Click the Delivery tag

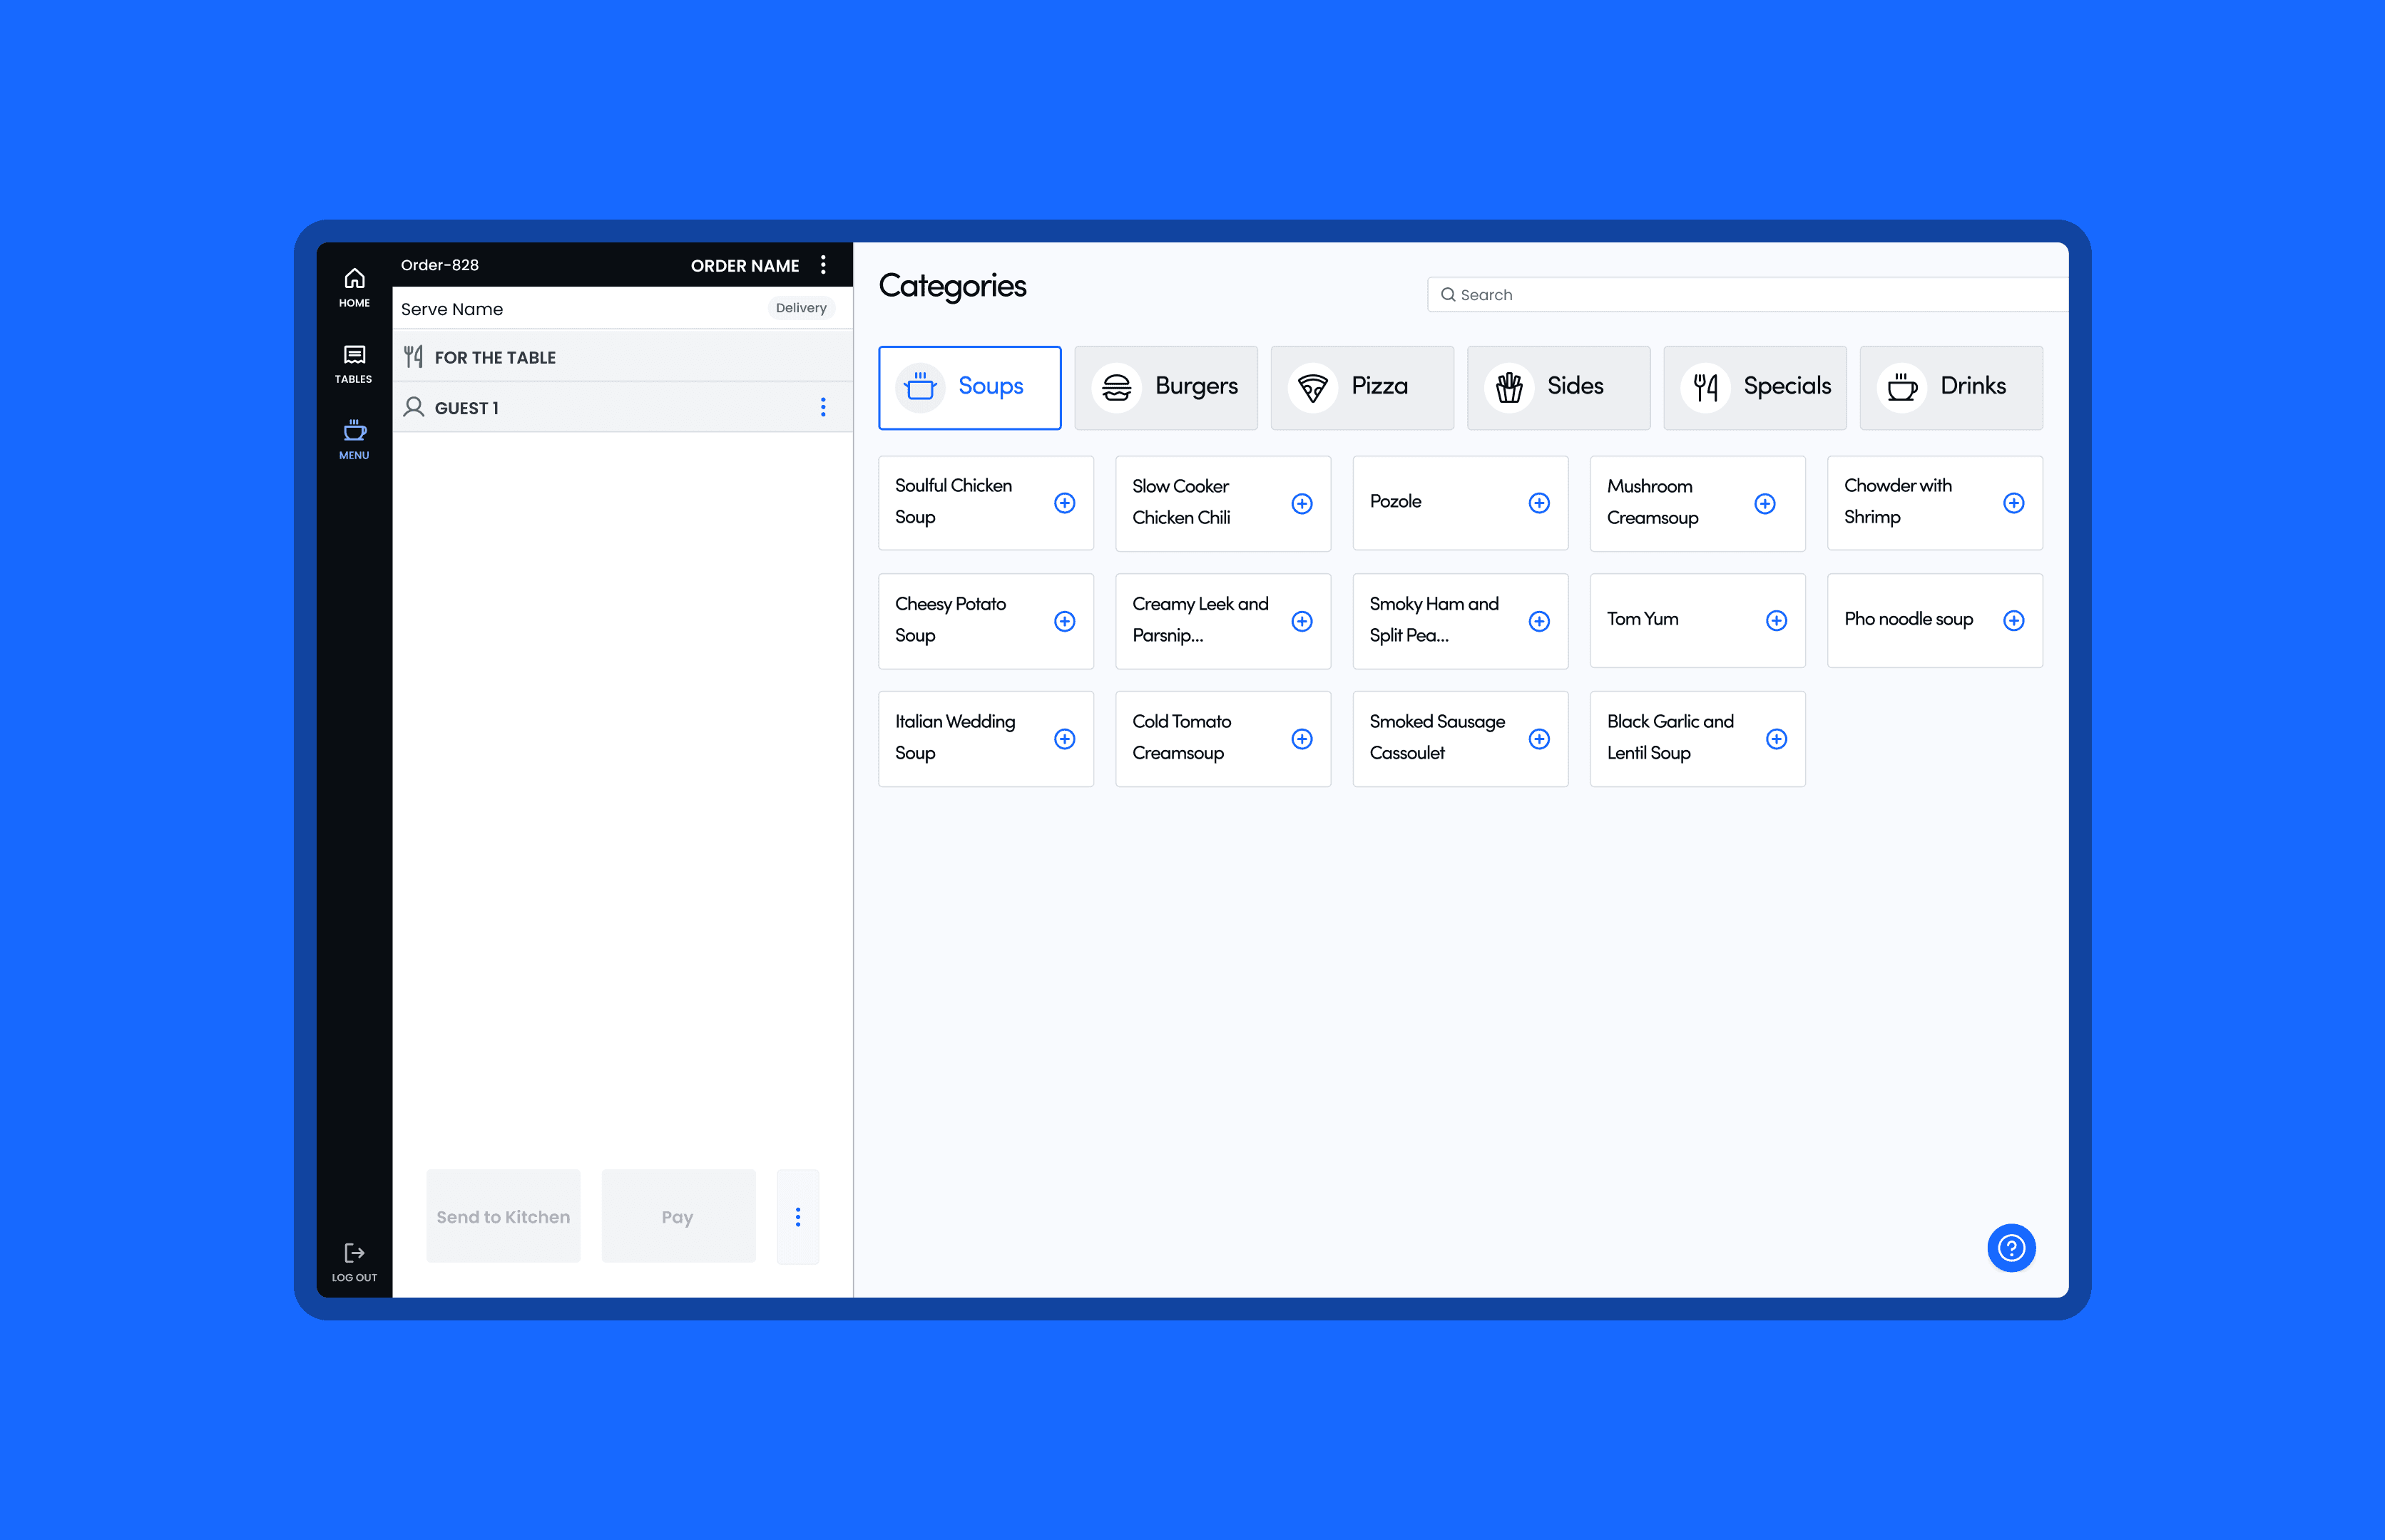[802, 308]
